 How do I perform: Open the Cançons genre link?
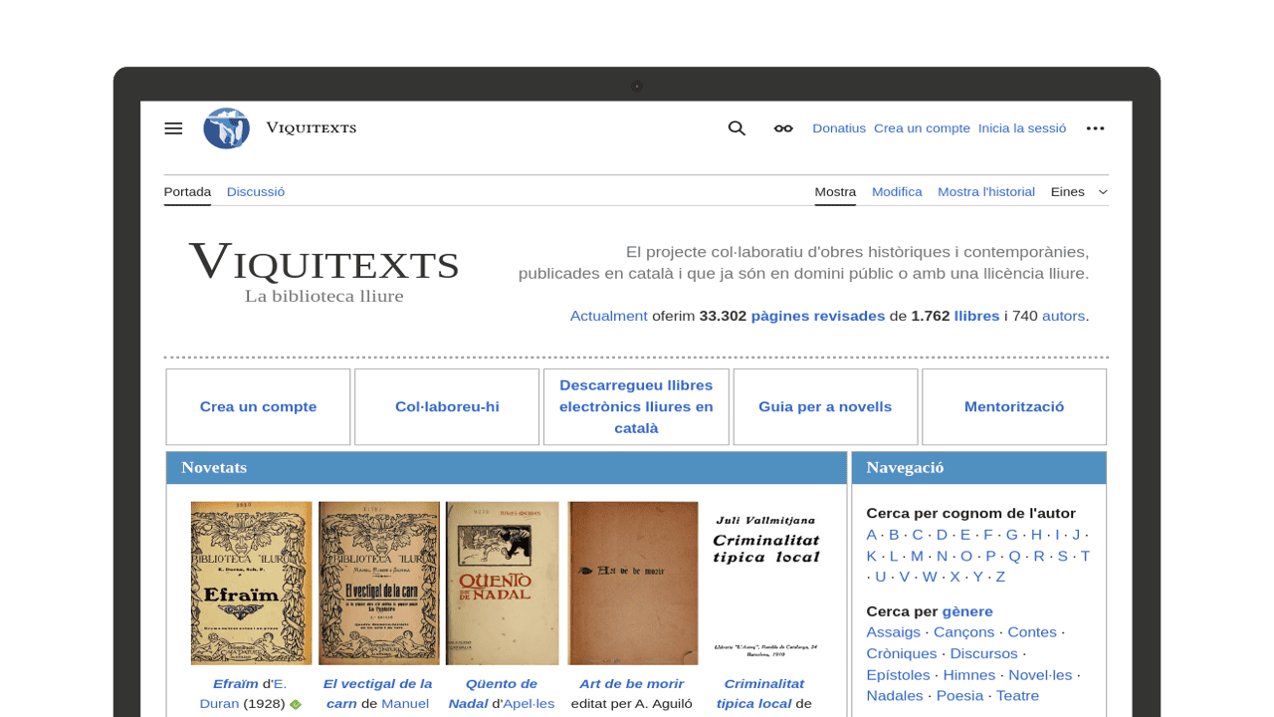[x=964, y=632]
